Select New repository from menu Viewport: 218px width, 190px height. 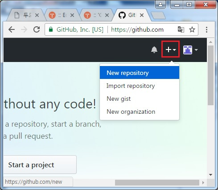[140, 73]
